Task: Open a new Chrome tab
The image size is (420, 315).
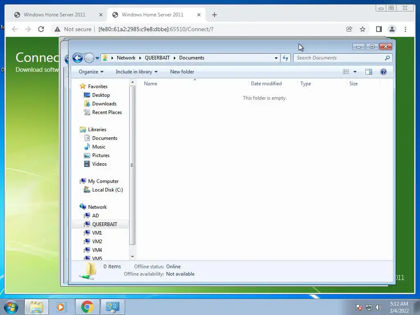Action: [214, 15]
